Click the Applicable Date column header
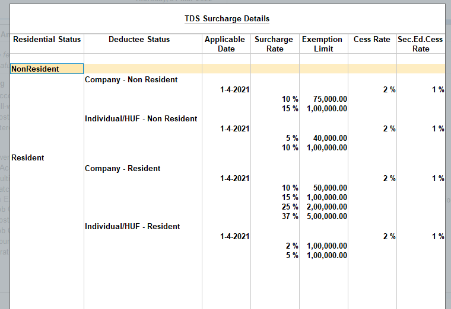Image resolution: width=451 pixels, height=309 pixels. 225,44
